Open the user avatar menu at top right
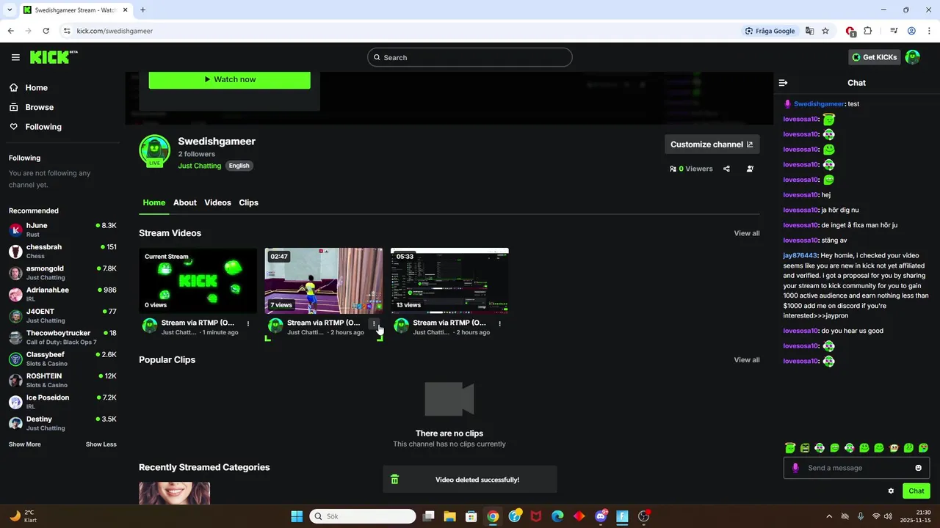The width and height of the screenshot is (940, 528). point(912,57)
